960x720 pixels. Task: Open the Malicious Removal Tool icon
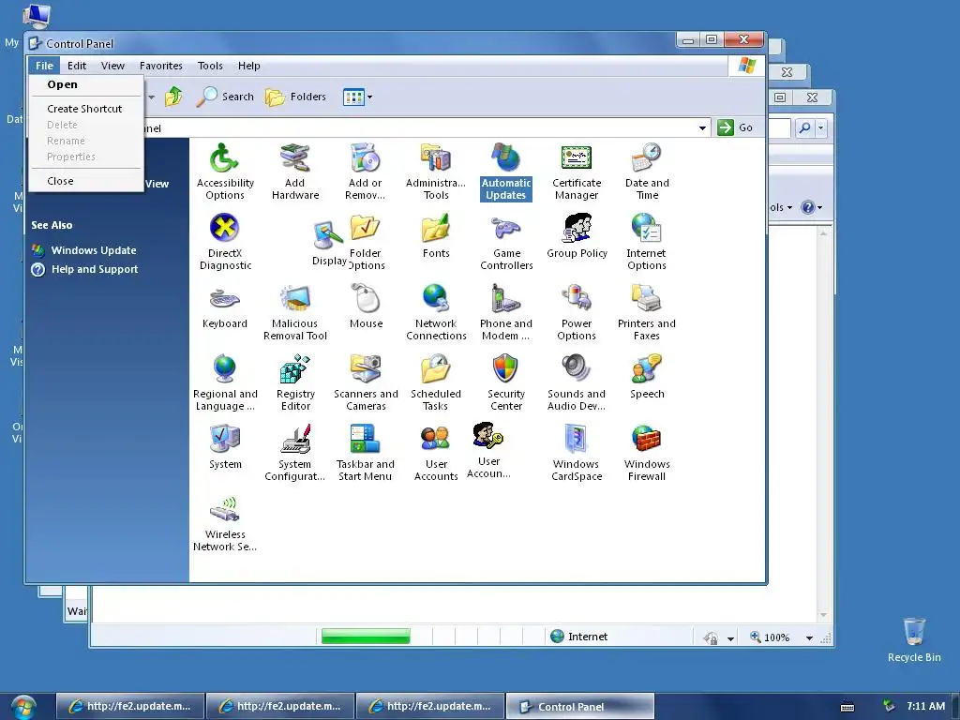[x=295, y=312]
